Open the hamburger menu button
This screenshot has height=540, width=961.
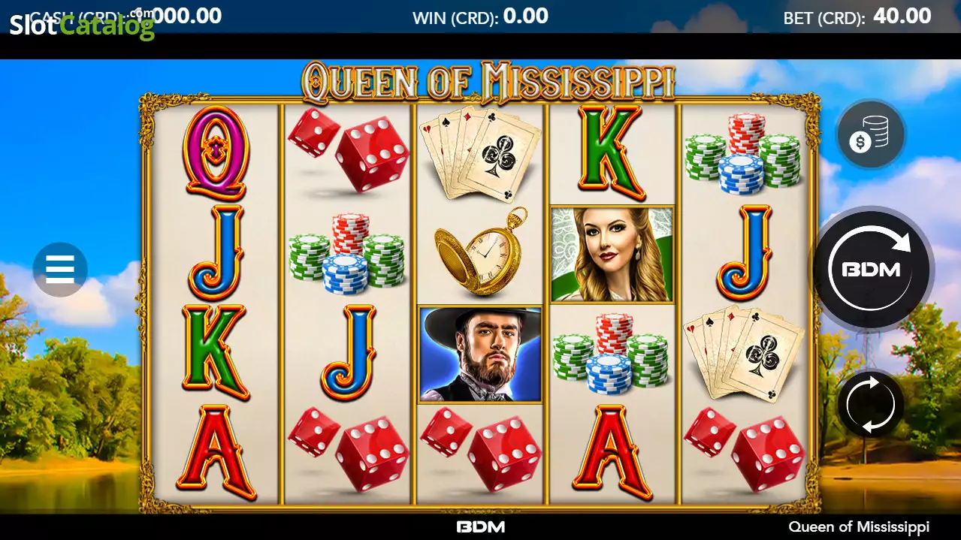(x=60, y=269)
